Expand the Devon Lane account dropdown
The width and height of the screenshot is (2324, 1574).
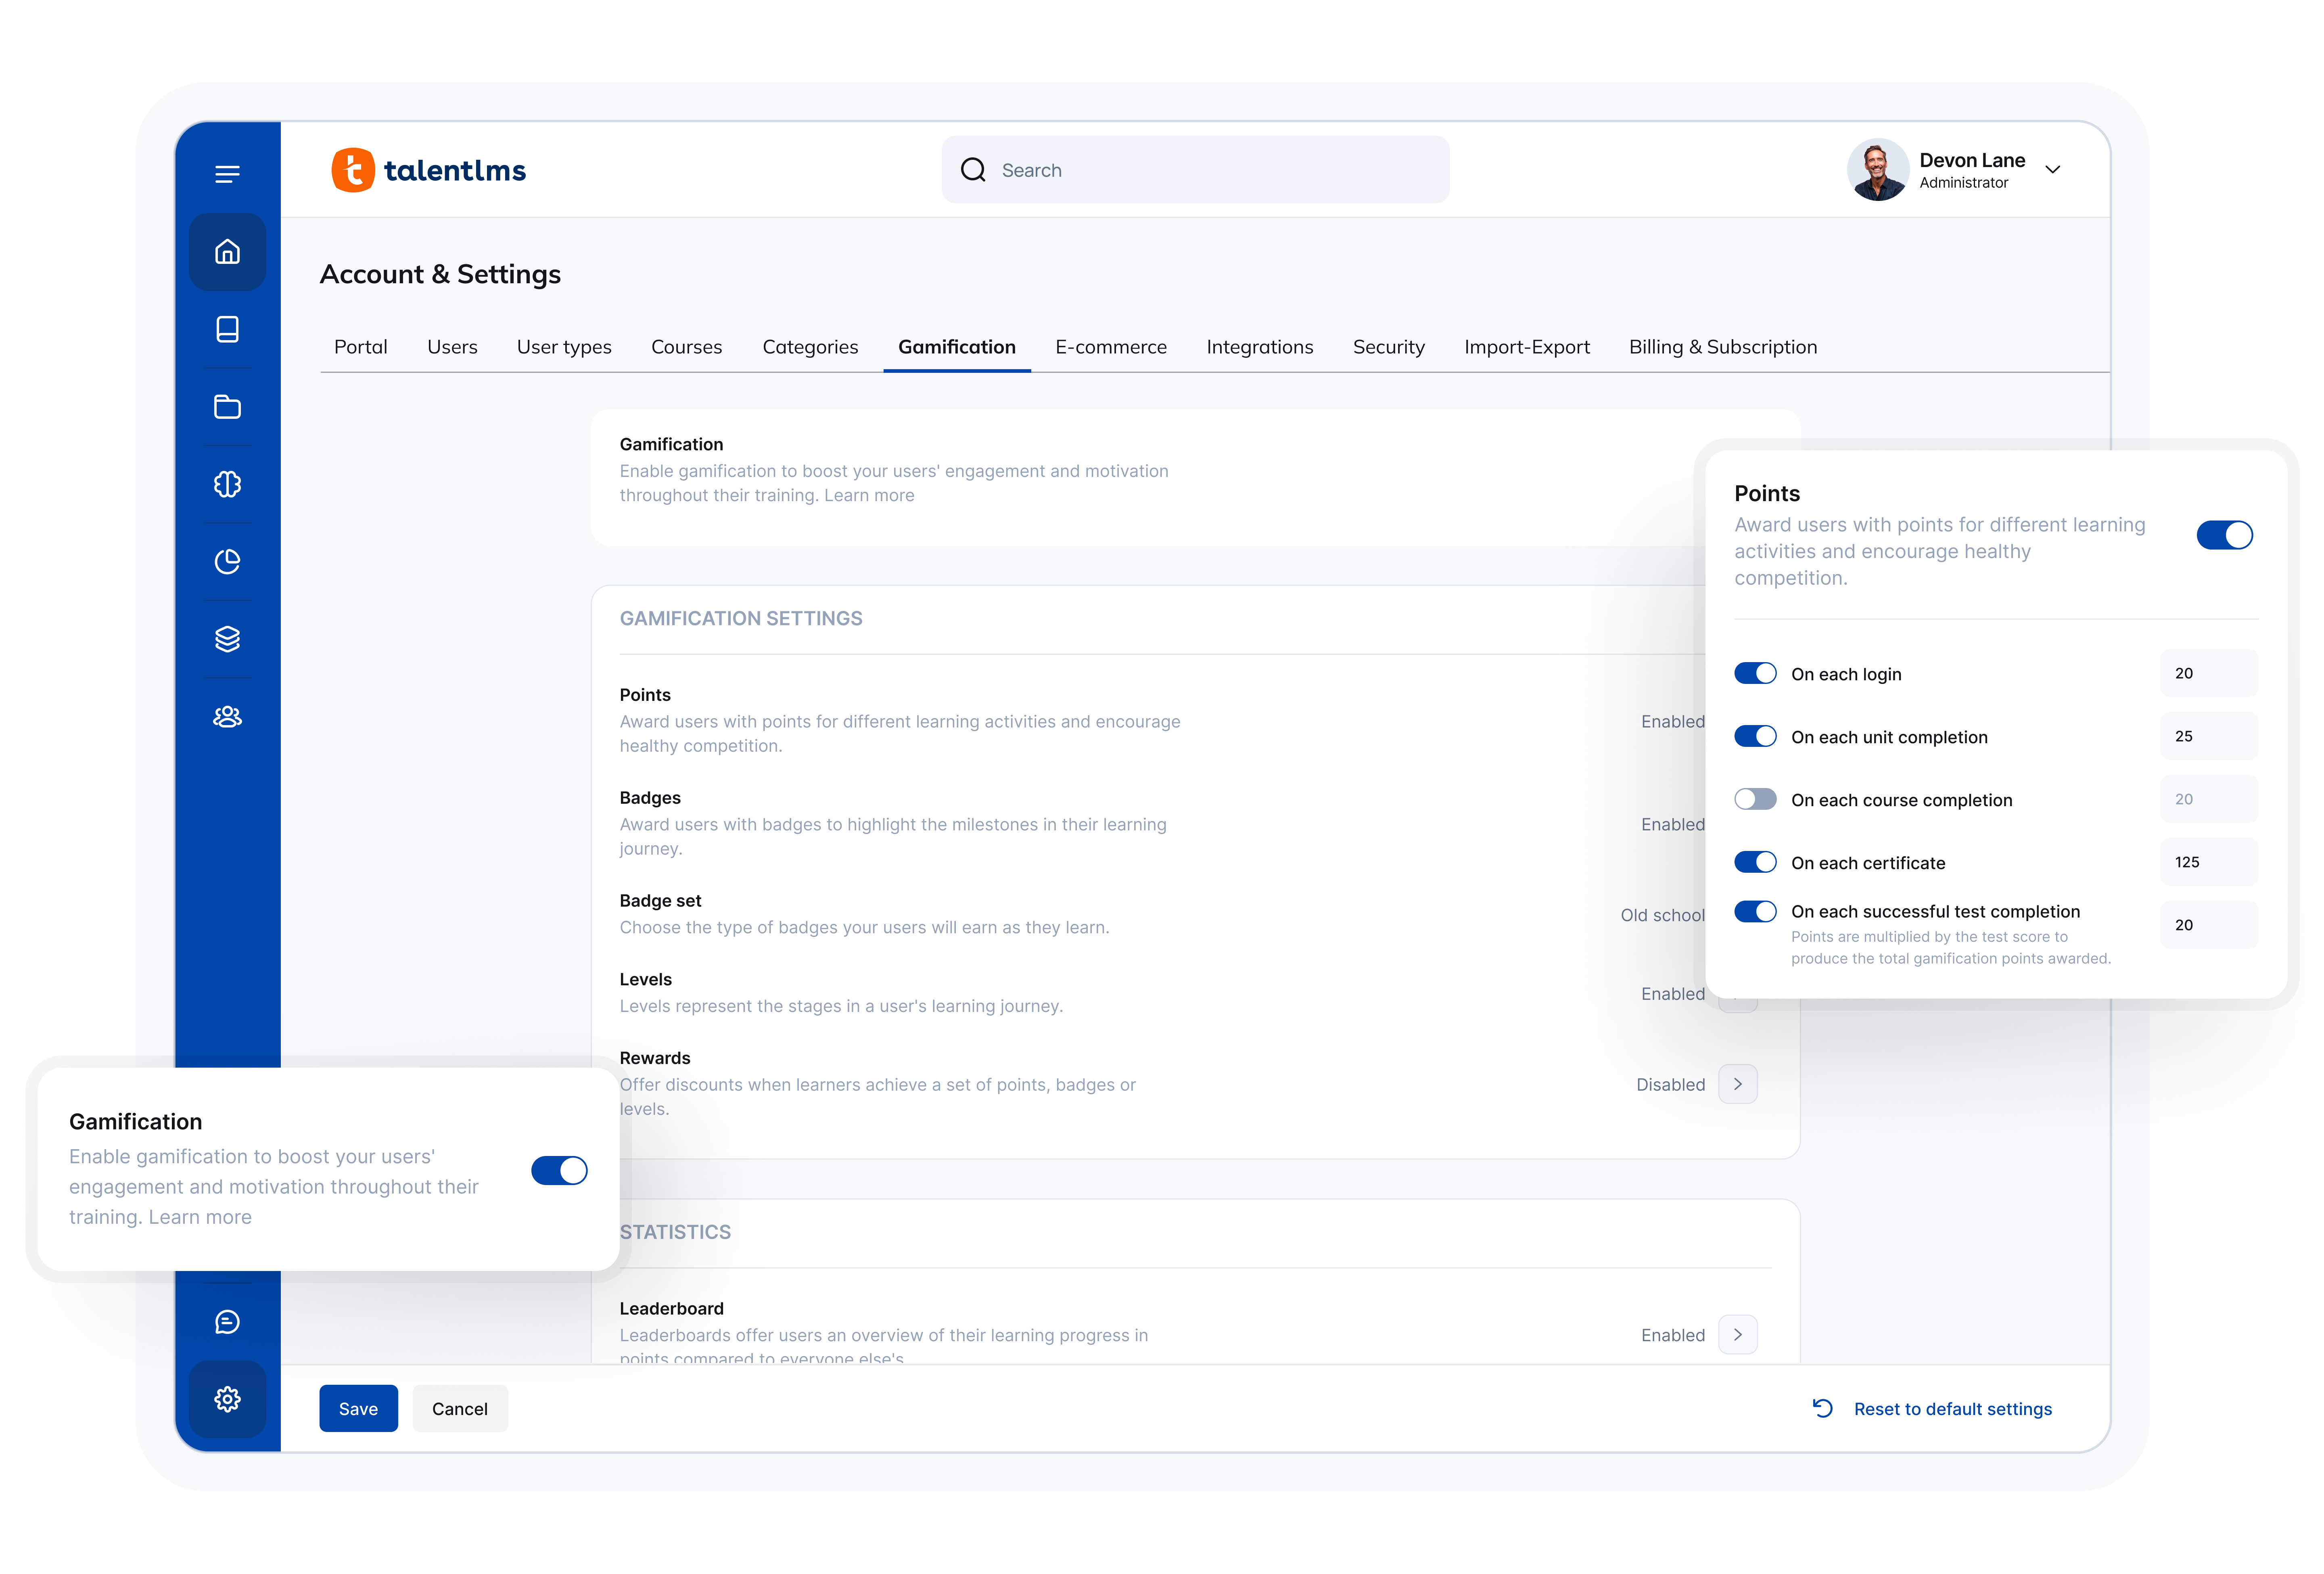(2052, 170)
